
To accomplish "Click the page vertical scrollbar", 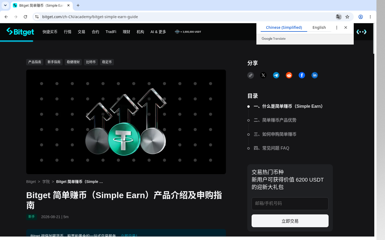I will click(x=374, y=39).
